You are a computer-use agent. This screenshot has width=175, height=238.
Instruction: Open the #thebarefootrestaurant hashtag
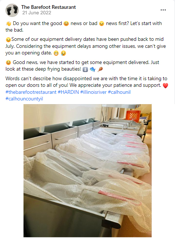point(31,92)
